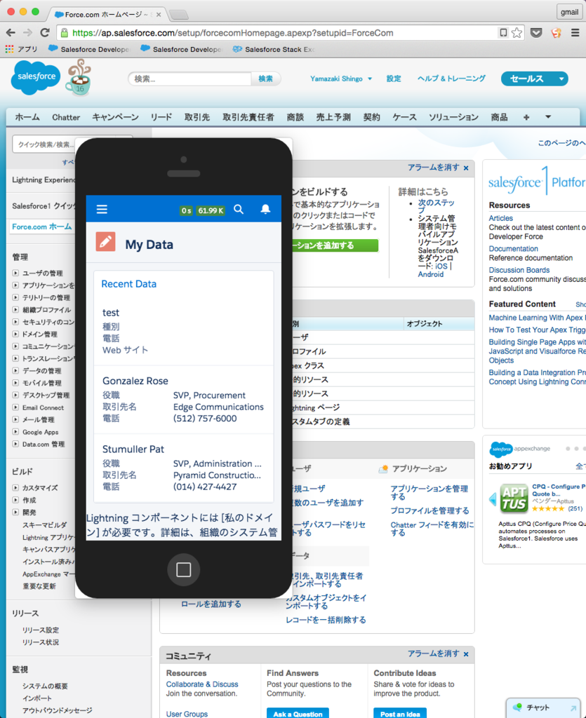Open the Chrome menu icon
586x718 pixels.
575,33
